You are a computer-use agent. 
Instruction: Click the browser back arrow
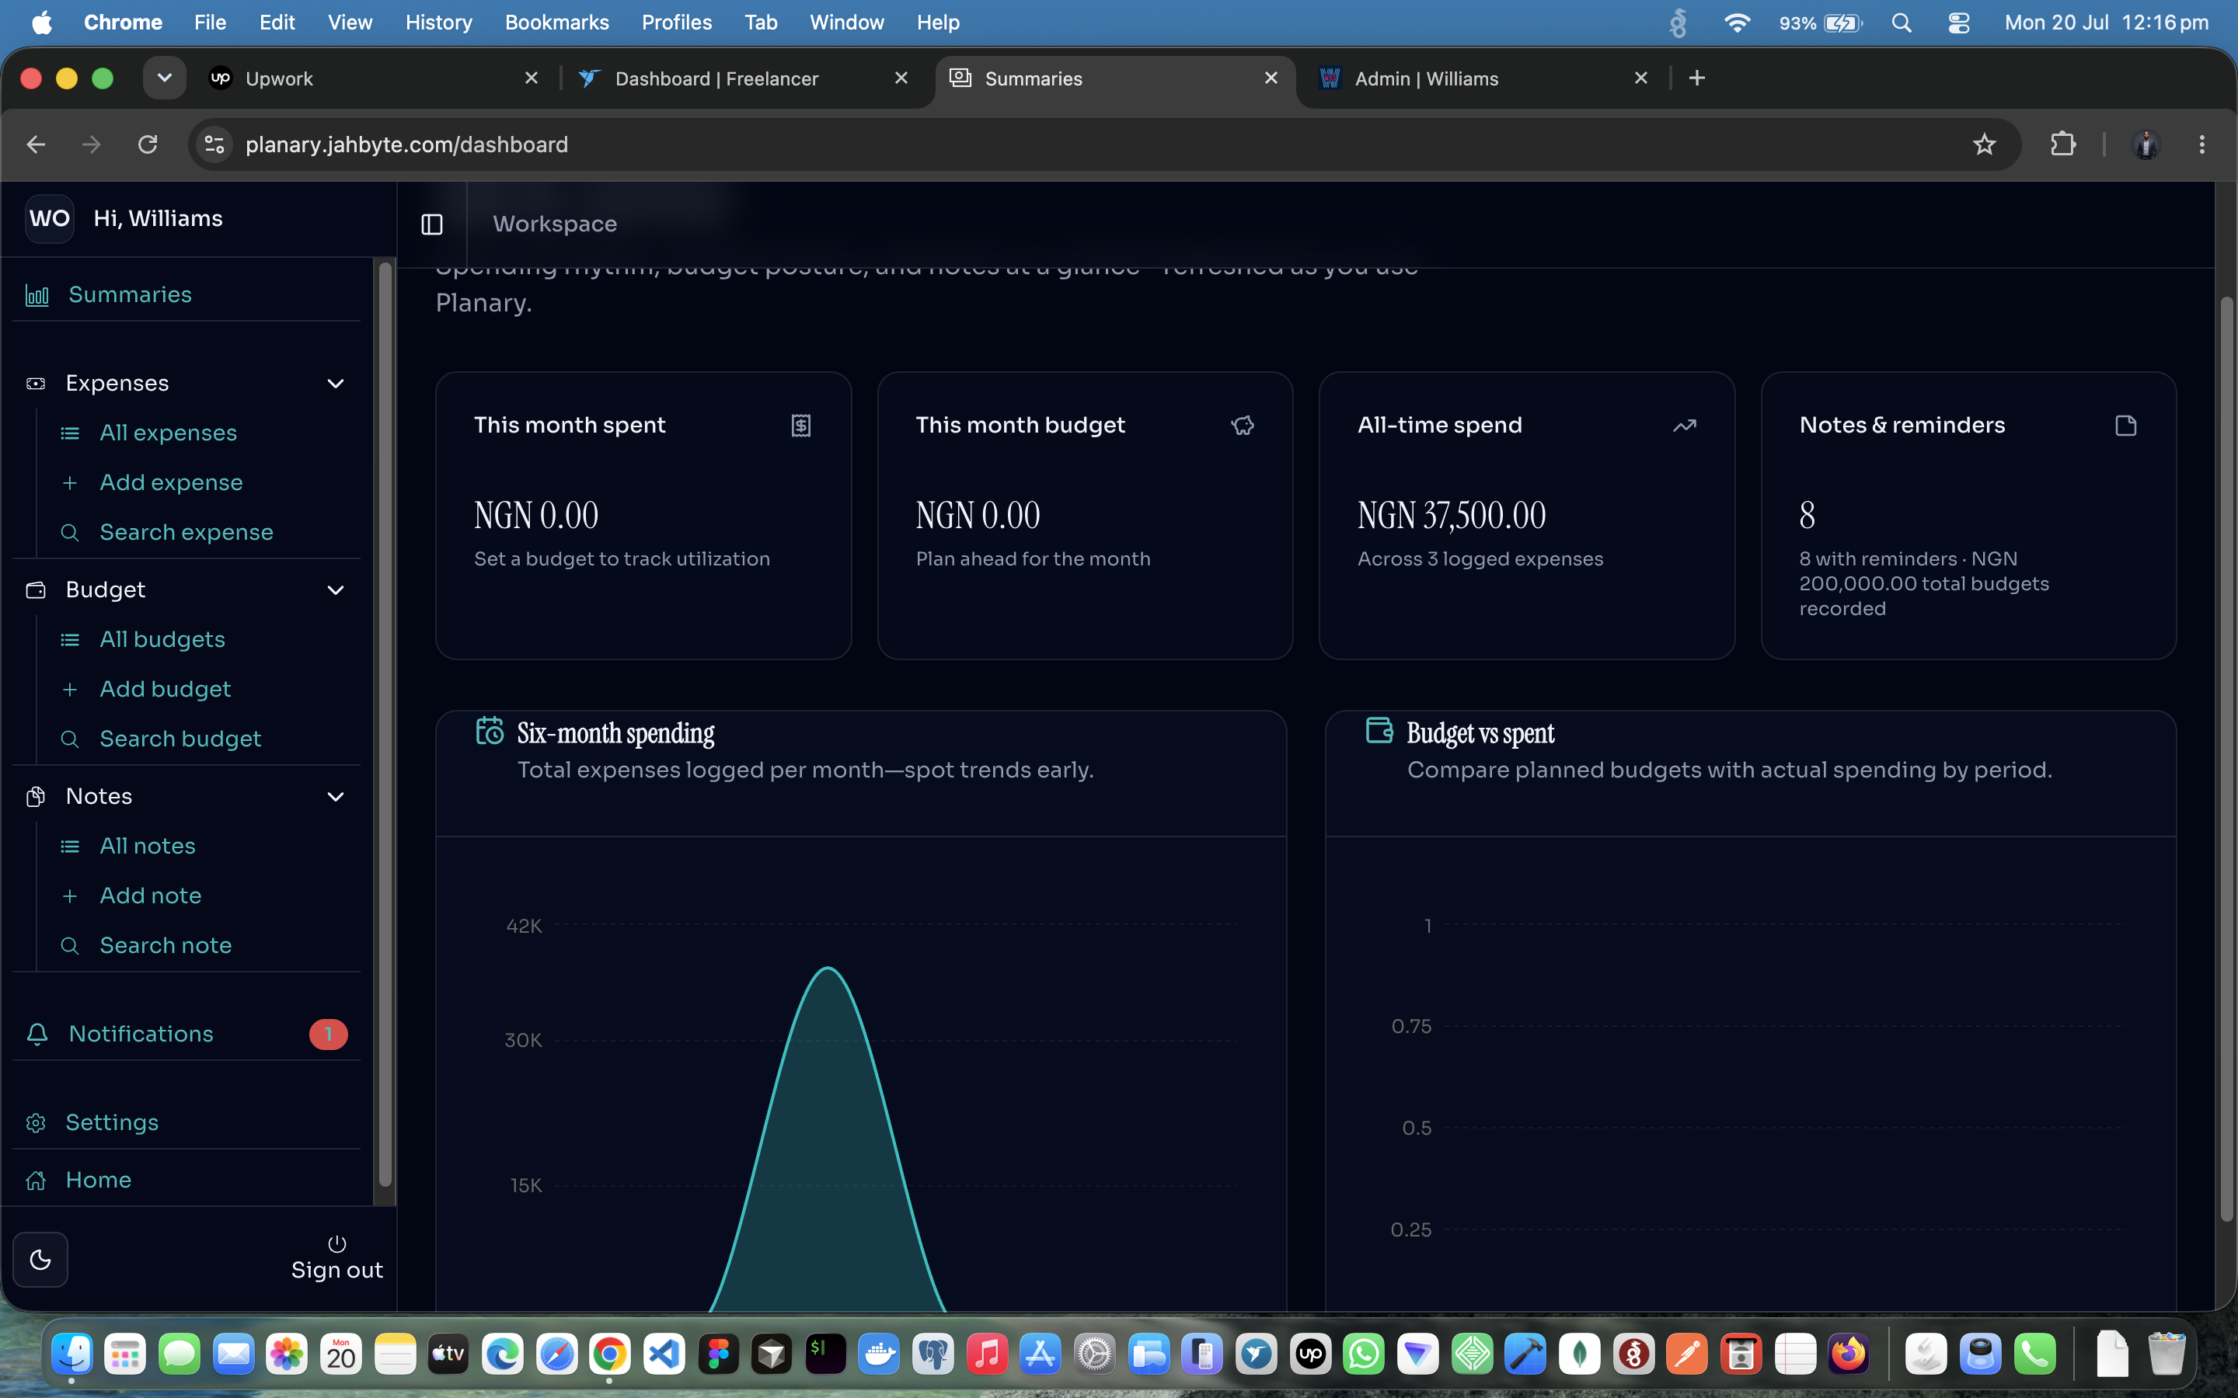pyautogui.click(x=36, y=144)
